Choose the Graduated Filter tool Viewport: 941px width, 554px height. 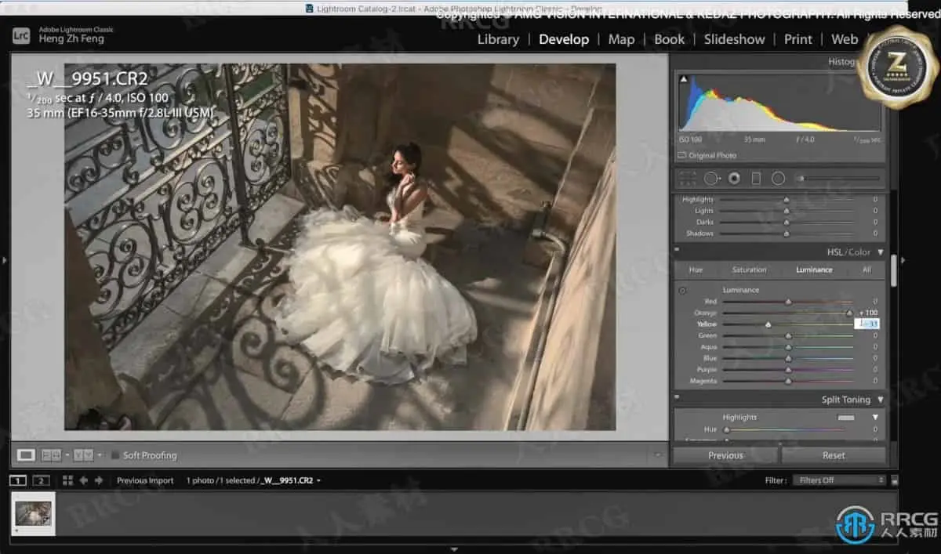pos(756,179)
